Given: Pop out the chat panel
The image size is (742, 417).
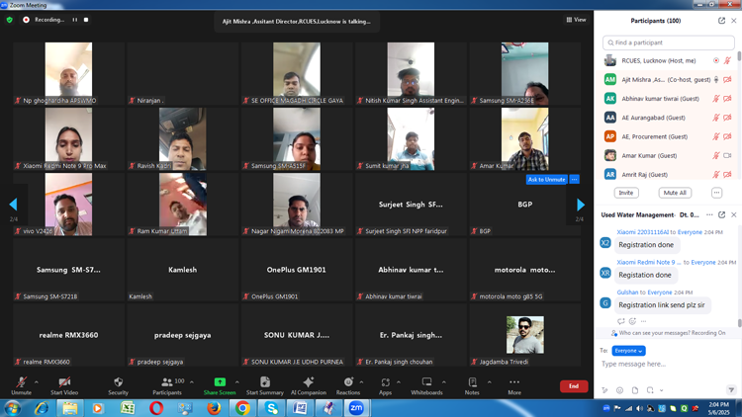Looking at the screenshot, I should tap(721, 214).
